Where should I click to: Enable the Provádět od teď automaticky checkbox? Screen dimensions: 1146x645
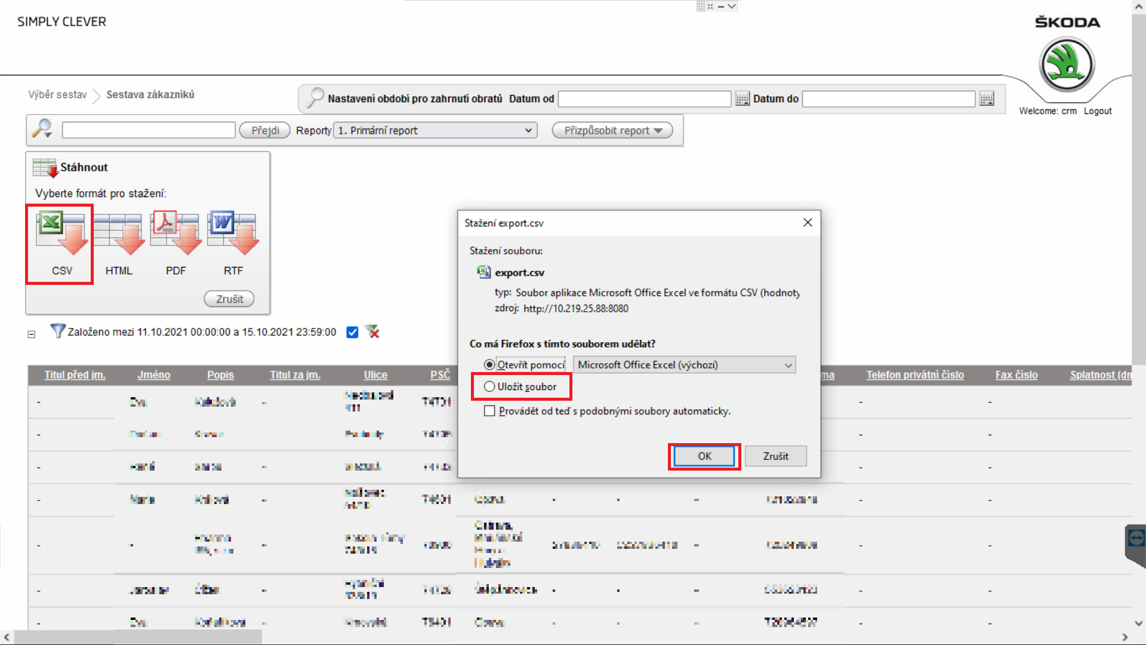489,411
